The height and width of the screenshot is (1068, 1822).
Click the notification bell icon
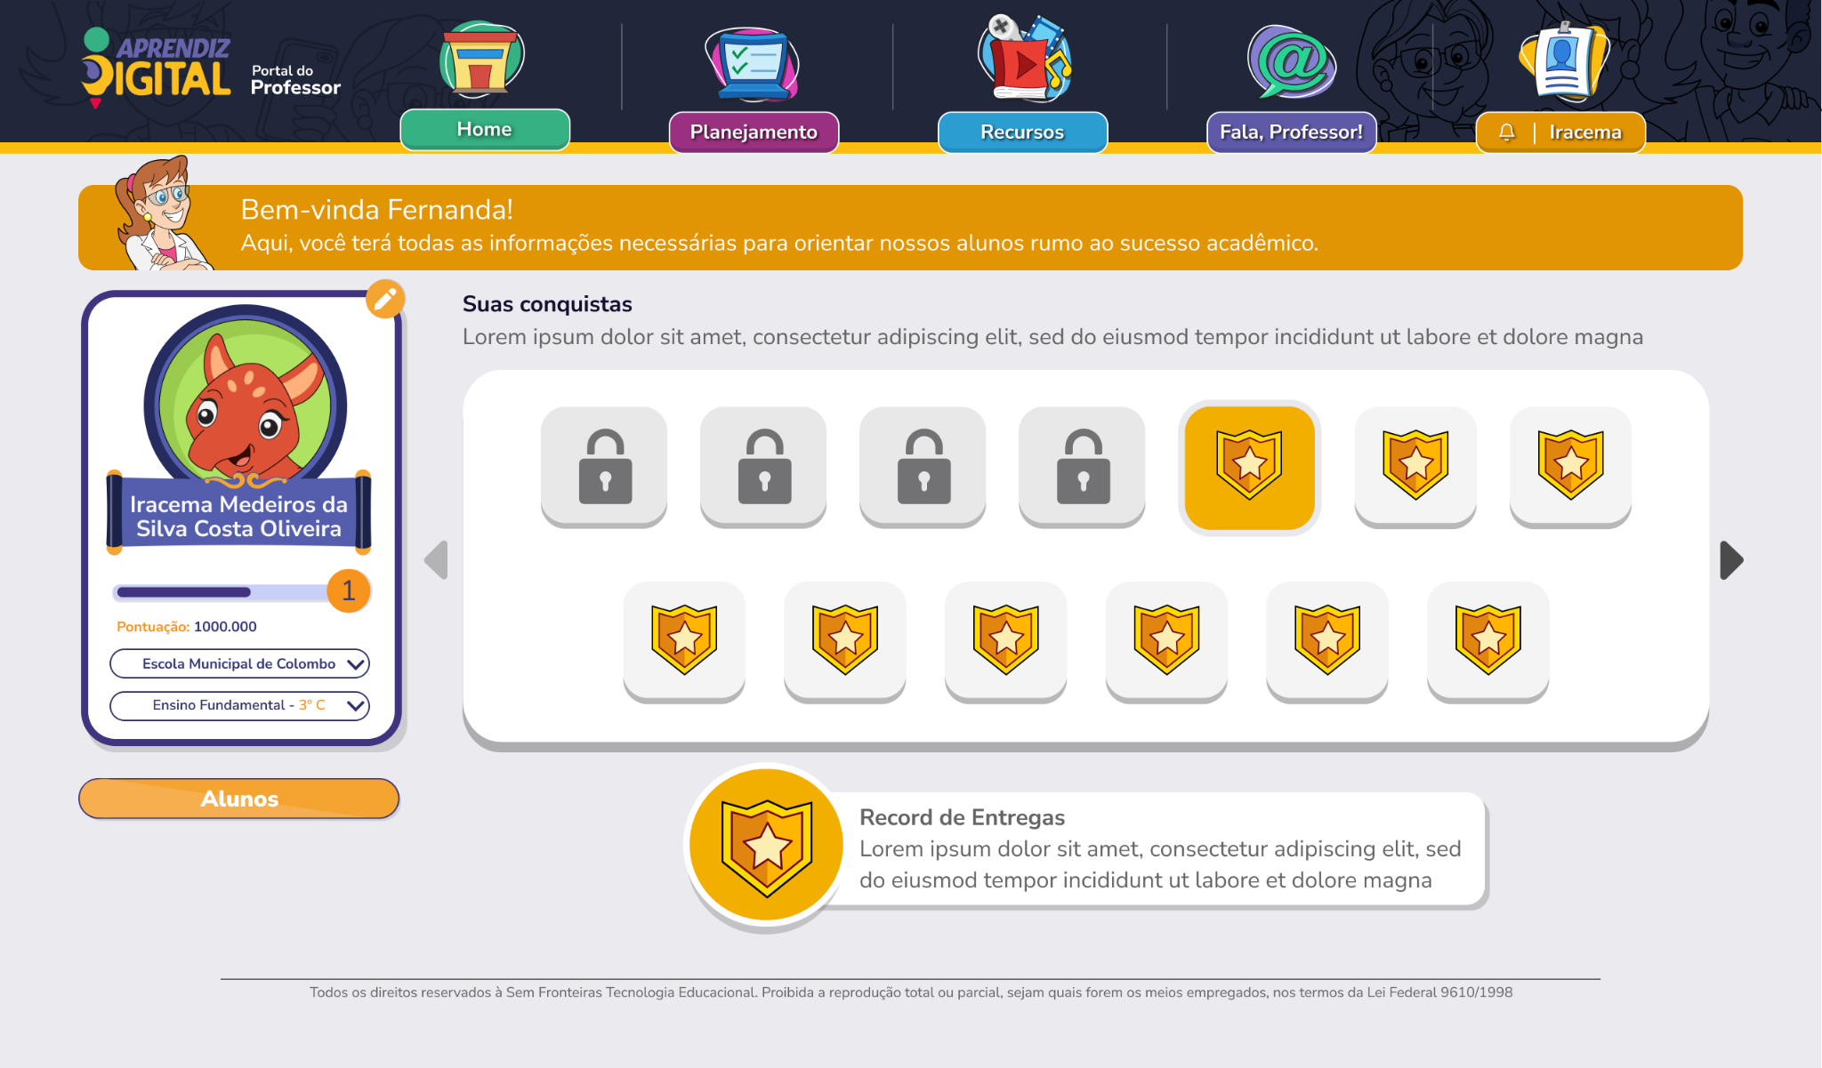tap(1506, 132)
